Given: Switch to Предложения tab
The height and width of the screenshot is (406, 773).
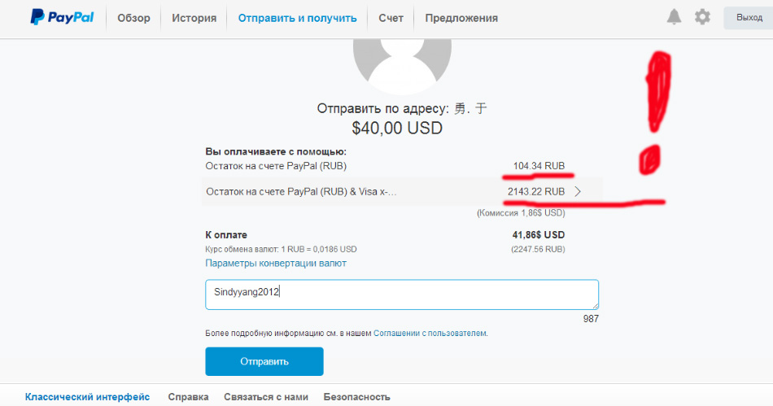Looking at the screenshot, I should coord(461,18).
